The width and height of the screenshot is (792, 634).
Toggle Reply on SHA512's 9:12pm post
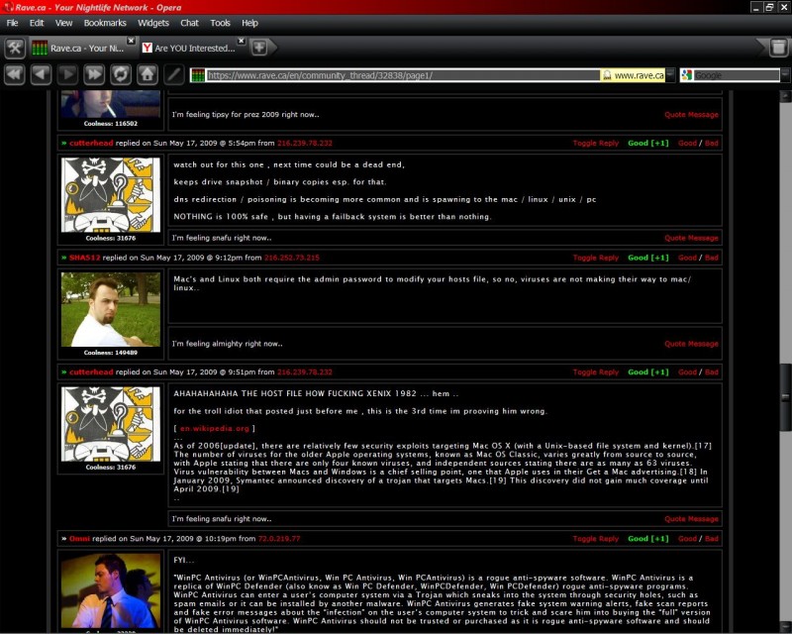pos(596,258)
